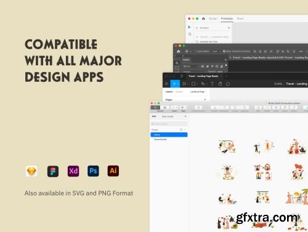Open the Kind filter dropdown in Photoshop Layers
Image resolution: width=308 pixels, height=232 pixels.
click(191, 66)
